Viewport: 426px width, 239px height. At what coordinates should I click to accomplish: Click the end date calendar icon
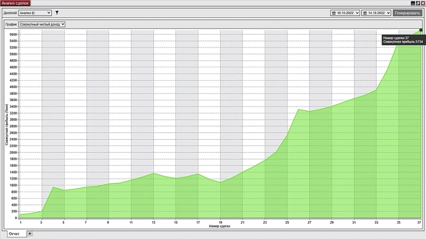point(365,12)
